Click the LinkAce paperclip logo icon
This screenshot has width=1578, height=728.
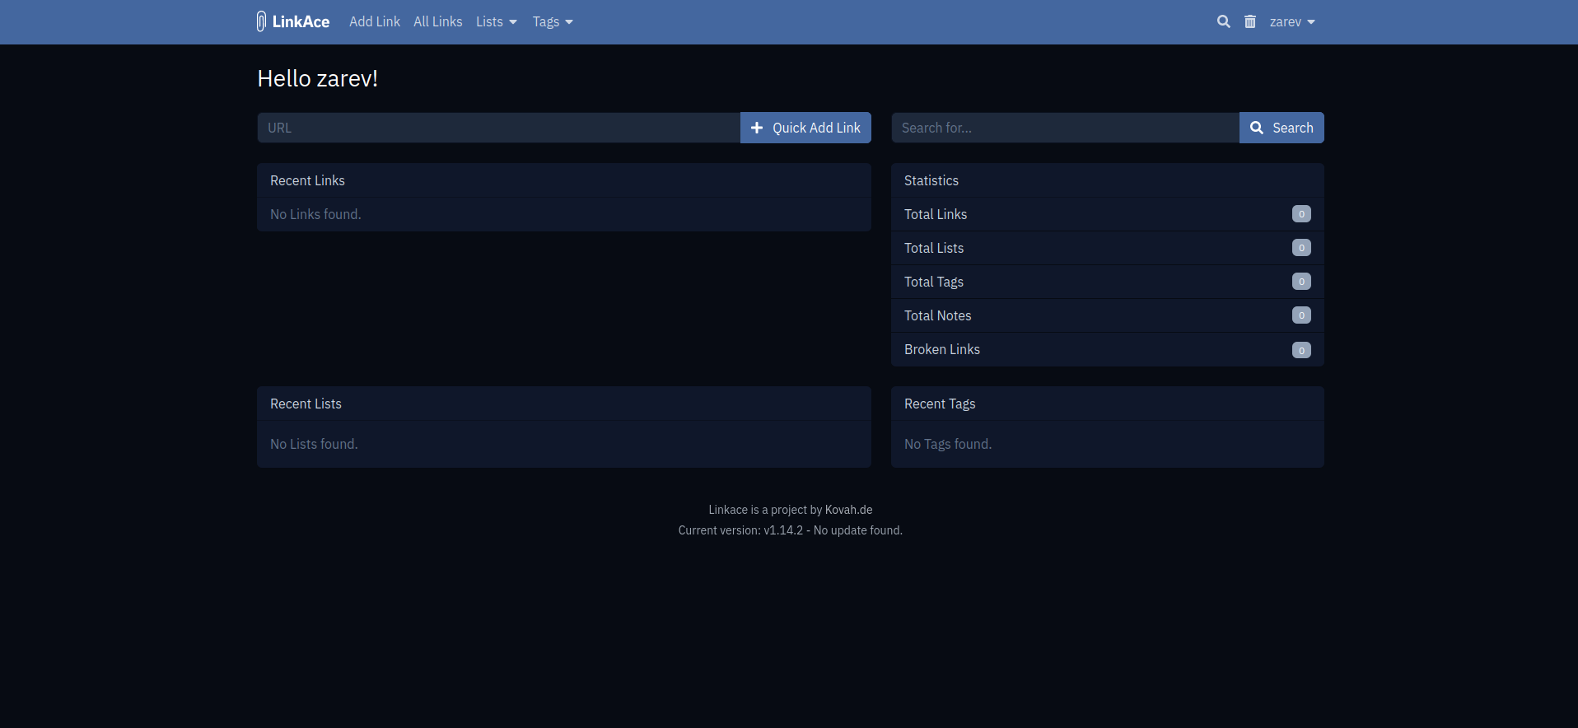click(261, 21)
